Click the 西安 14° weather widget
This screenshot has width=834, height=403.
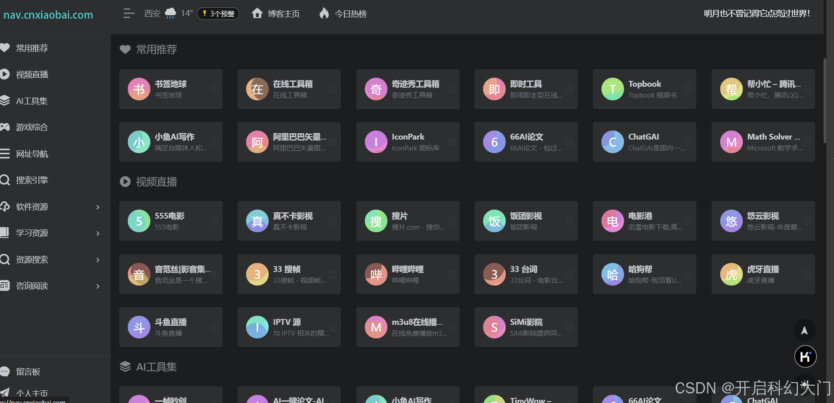(x=168, y=14)
